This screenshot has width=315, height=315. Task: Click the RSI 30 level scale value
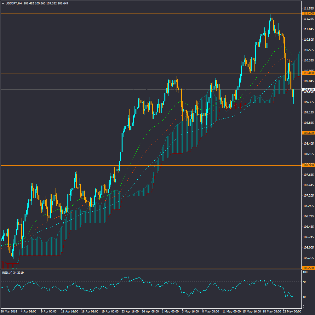pyautogui.click(x=304, y=297)
